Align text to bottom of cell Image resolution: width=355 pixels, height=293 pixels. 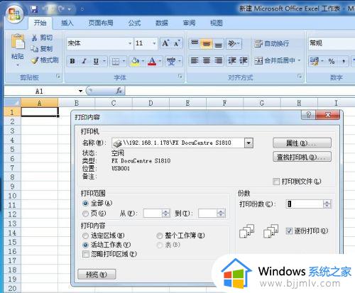[x=219, y=44]
